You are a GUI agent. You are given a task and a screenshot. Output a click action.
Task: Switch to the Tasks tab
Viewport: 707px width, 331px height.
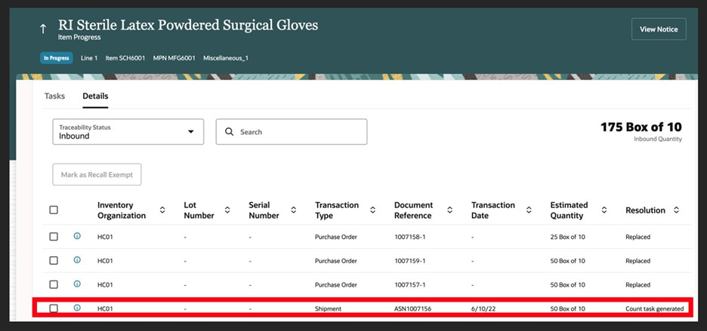pos(54,96)
